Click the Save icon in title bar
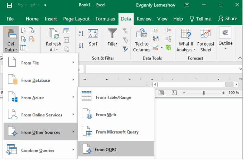245x162 pixels. click(x=9, y=5)
